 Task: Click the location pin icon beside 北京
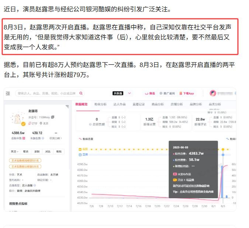[41, 123]
